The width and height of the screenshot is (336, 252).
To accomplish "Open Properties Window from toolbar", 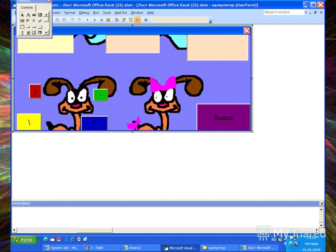I will 123,20.
